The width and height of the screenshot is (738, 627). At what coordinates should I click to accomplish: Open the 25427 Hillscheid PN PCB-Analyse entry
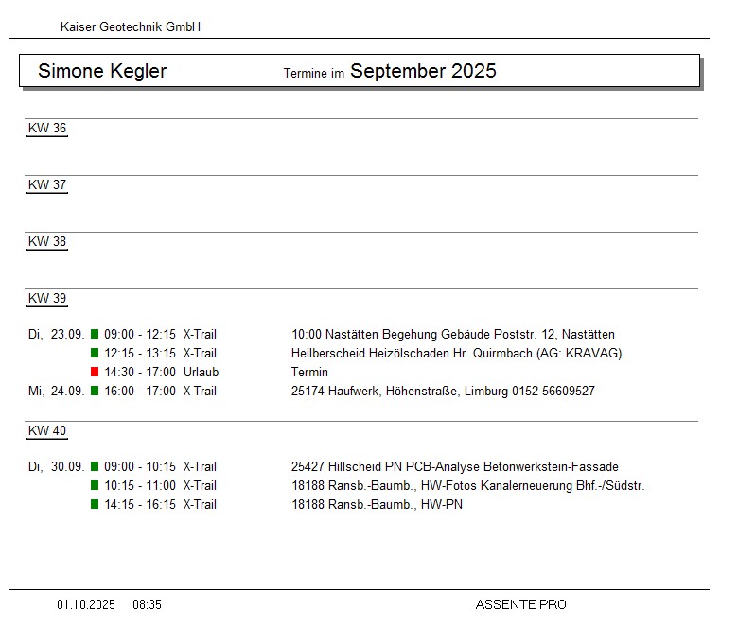(x=454, y=467)
